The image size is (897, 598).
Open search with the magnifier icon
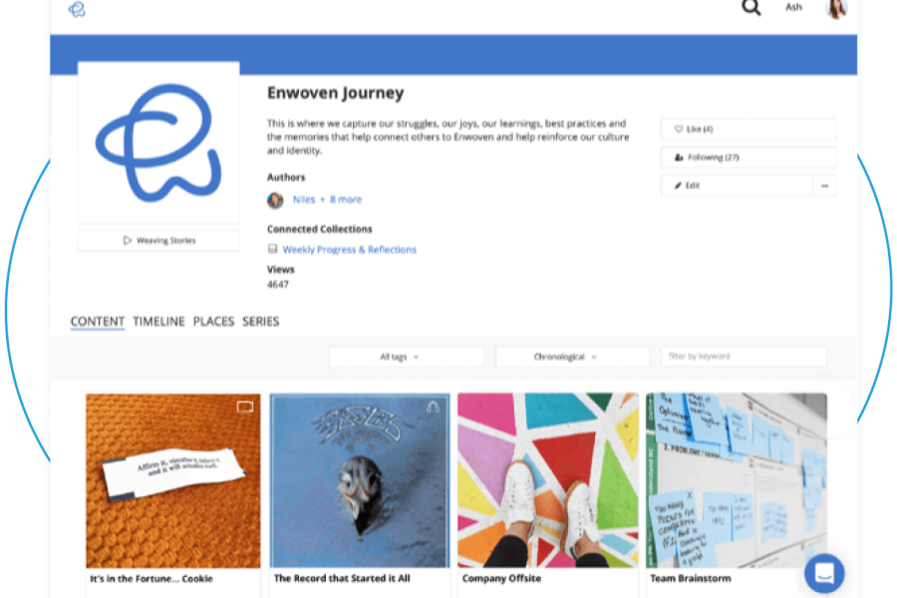[751, 7]
